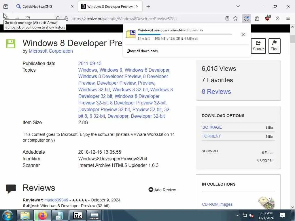Click the tracking protection shield icon
Screen dimensions: 295x221
58,18
